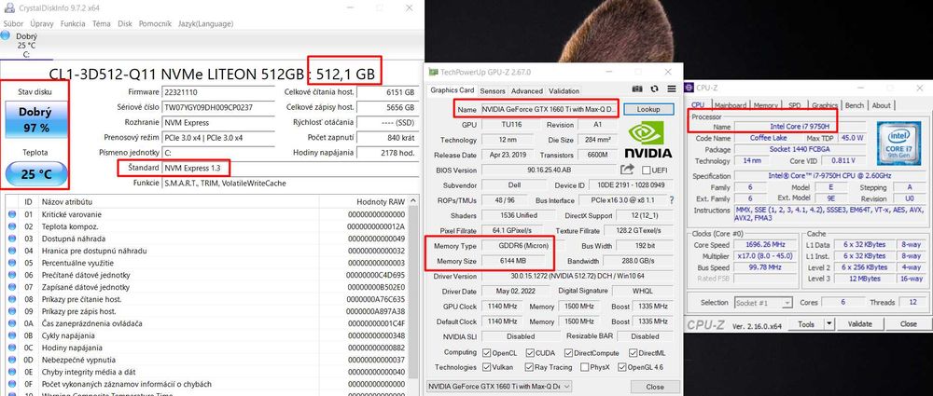This screenshot has width=933, height=396.
Task: Click status dot for Cykly napájania row
Action: pos(12,335)
